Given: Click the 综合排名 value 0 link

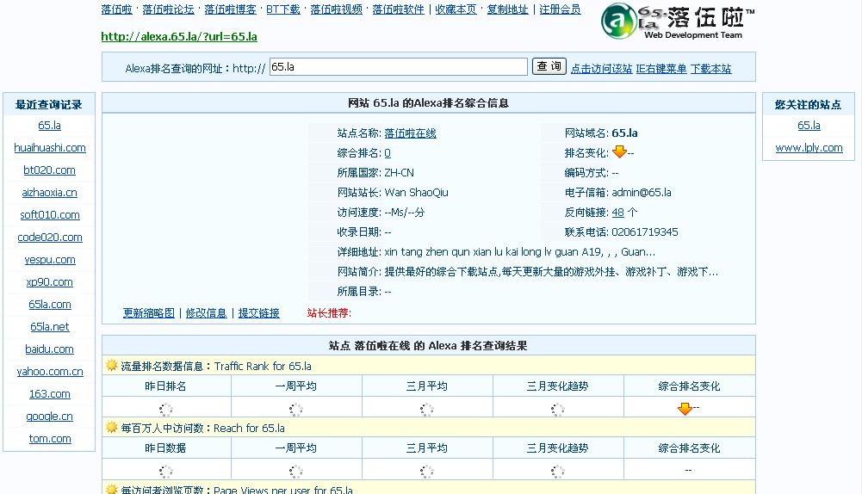Looking at the screenshot, I should pos(388,152).
